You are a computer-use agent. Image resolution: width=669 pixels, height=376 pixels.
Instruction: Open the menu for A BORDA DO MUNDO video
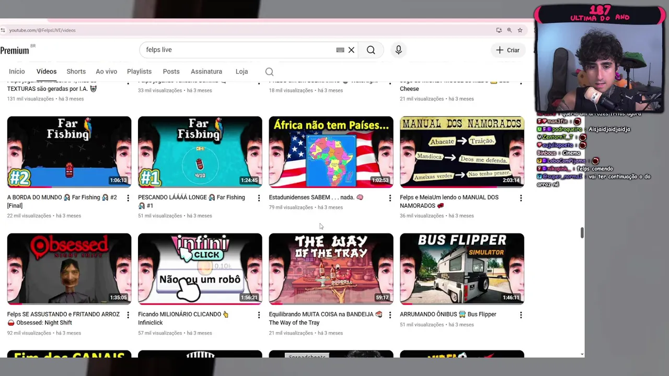point(128,198)
